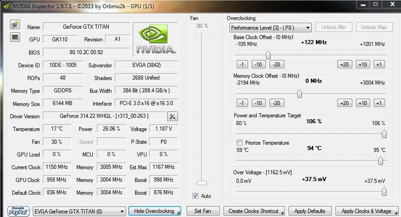Click Memory Clock Offset +1 button
Viewport: 401px width, 217px height.
click(x=379, y=103)
